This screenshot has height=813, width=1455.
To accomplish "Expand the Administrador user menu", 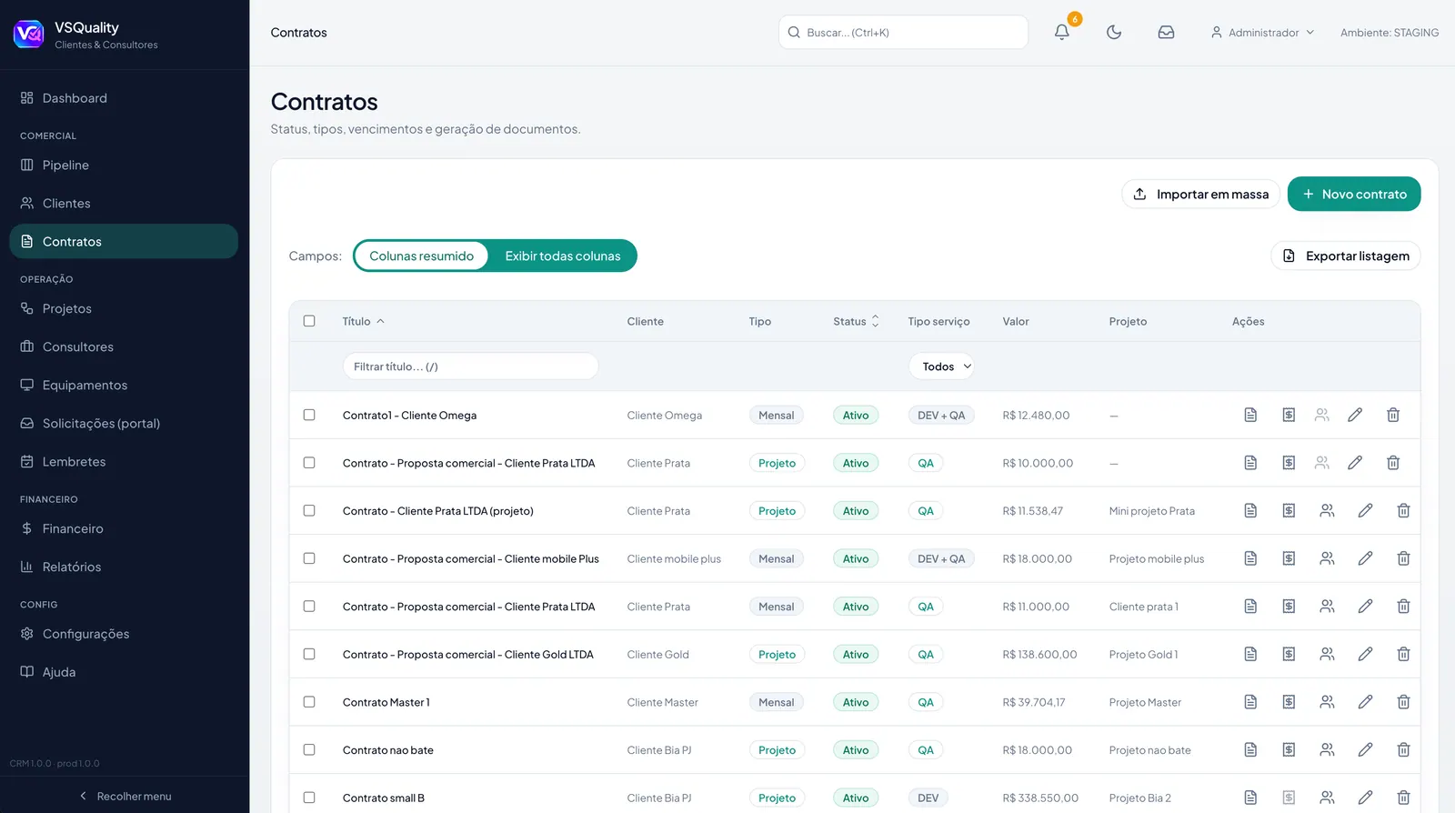I will point(1262,33).
